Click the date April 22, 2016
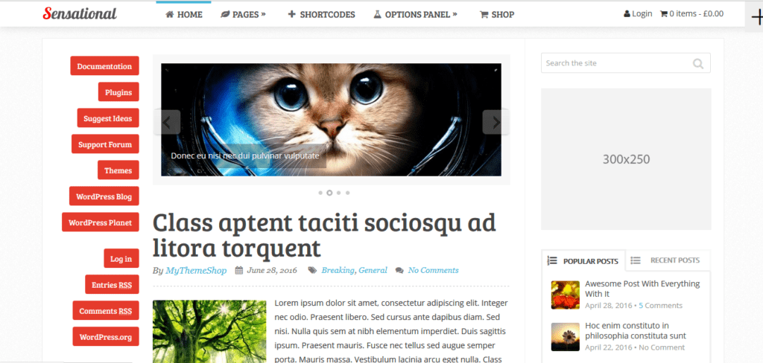Viewport: 763px width, 363px height. click(x=608, y=347)
